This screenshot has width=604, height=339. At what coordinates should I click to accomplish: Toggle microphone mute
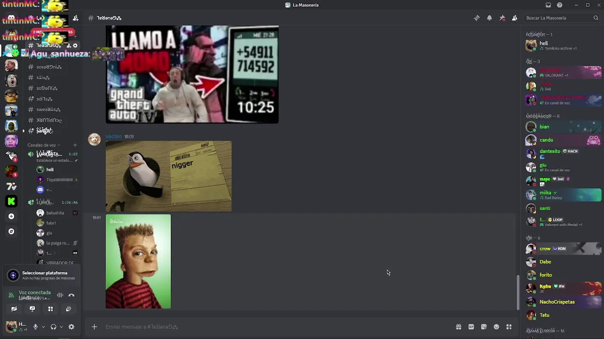pyautogui.click(x=35, y=327)
